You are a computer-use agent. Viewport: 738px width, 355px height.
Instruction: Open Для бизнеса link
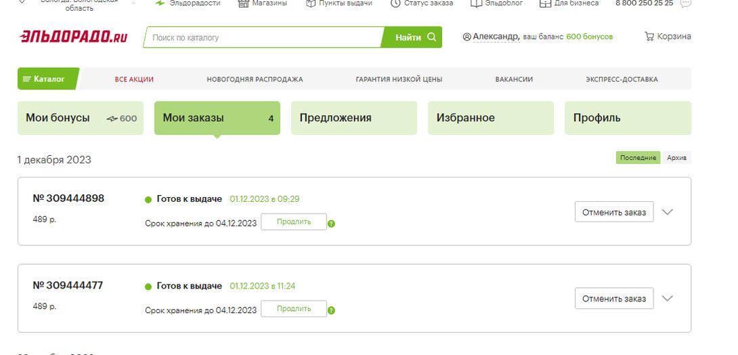[x=569, y=3]
